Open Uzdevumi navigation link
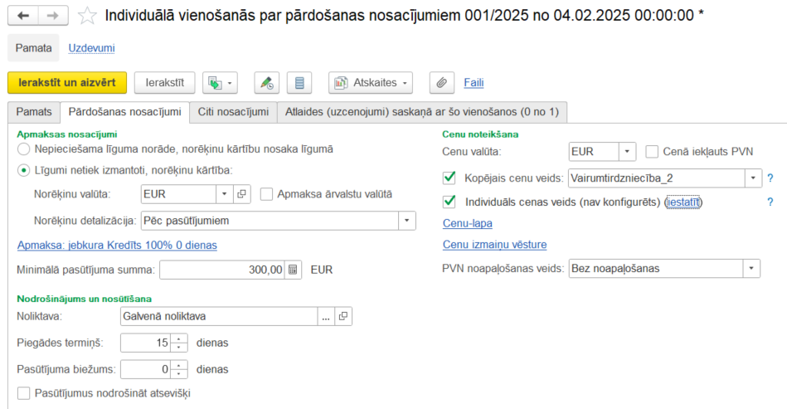Image resolution: width=787 pixels, height=409 pixels. click(x=91, y=48)
